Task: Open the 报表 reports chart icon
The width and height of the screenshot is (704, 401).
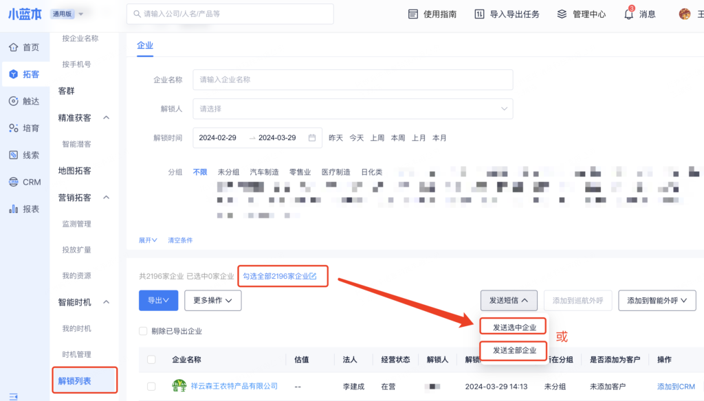Action: click(13, 209)
